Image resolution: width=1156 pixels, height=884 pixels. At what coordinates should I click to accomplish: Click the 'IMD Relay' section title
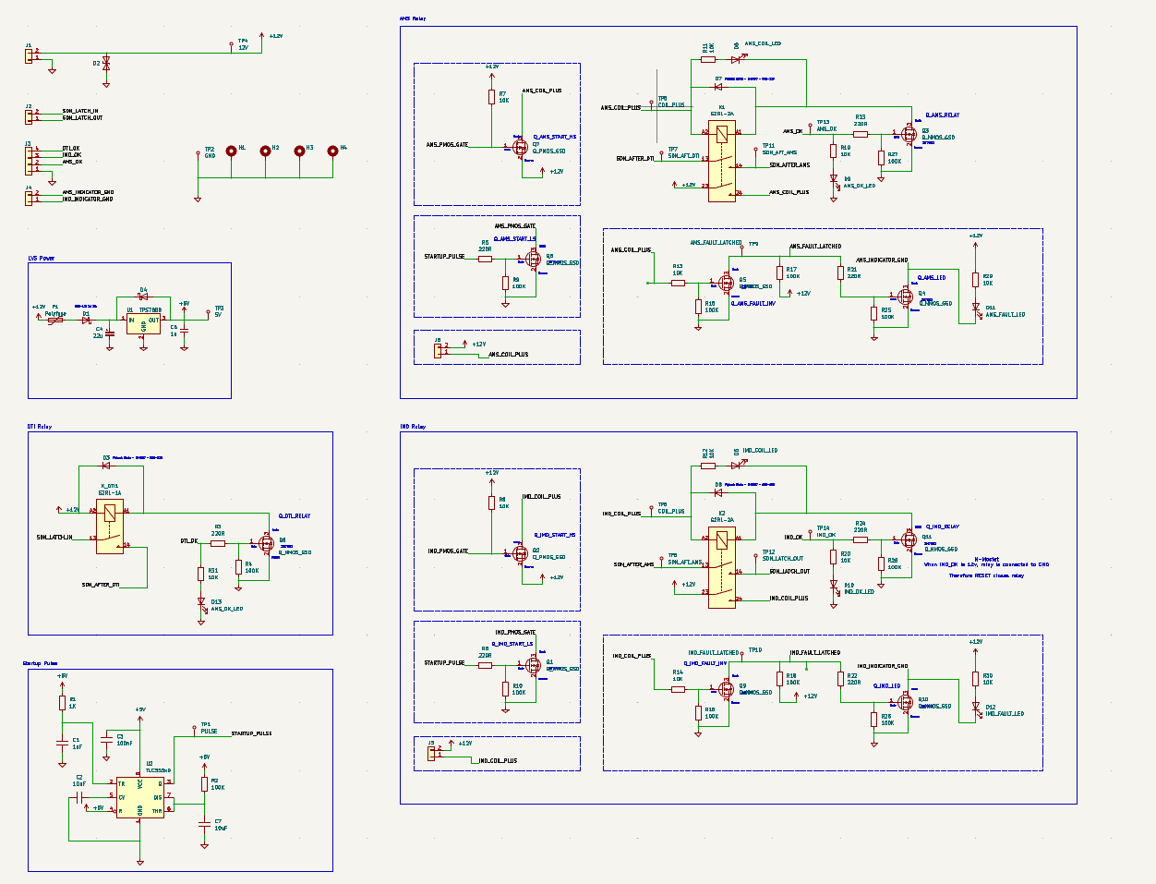413,427
